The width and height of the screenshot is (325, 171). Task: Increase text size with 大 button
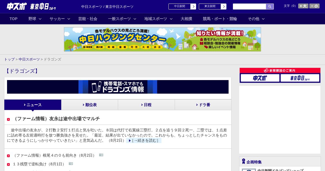(x=303, y=6)
